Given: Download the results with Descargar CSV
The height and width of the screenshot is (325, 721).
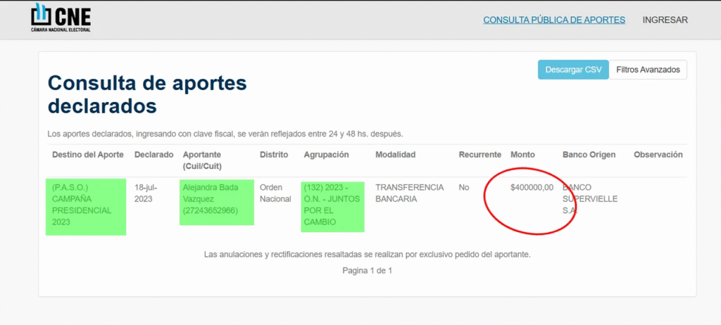Looking at the screenshot, I should pos(573,70).
